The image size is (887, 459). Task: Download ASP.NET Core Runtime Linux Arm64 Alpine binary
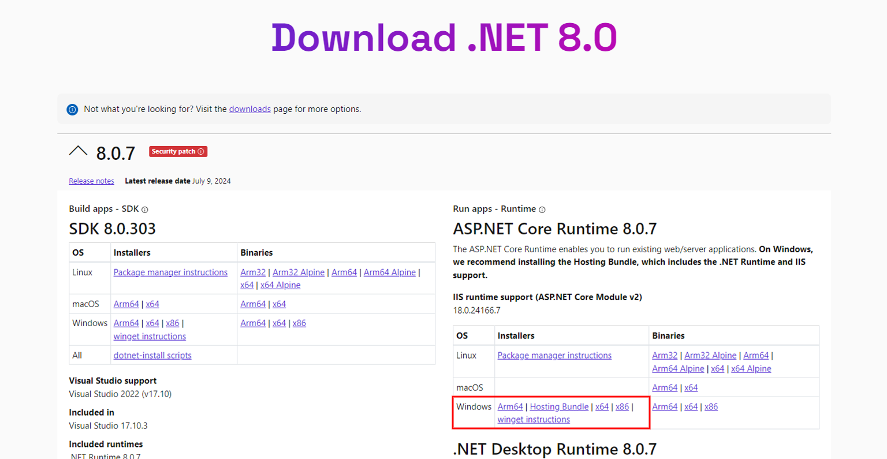pos(678,369)
